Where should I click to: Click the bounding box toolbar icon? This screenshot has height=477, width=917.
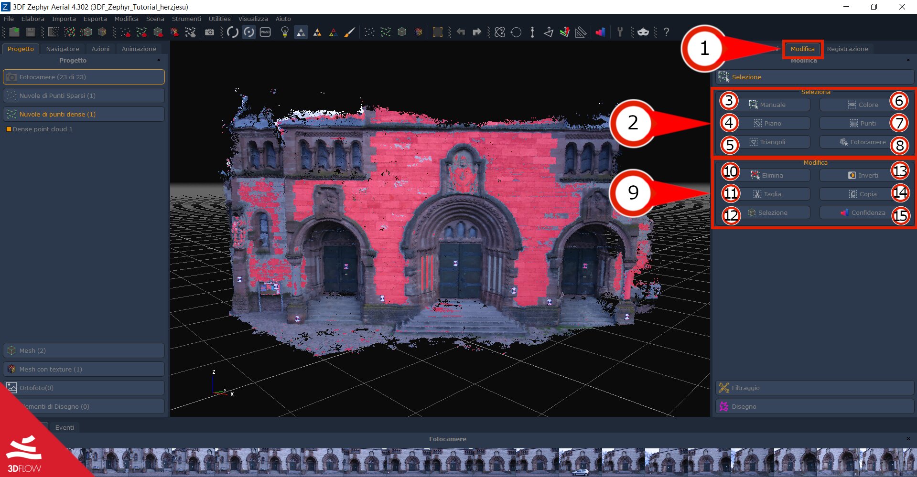click(437, 32)
